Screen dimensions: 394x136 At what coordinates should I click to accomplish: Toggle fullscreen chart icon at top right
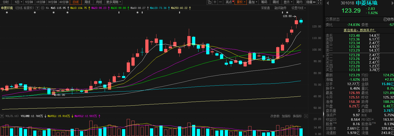[320, 2]
